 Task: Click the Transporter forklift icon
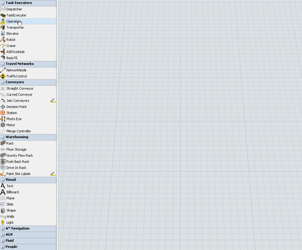[x=3, y=27]
